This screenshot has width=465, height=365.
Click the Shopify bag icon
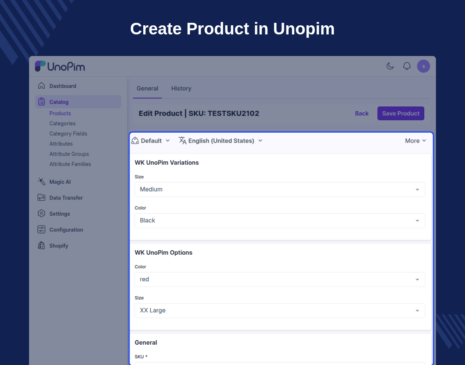42,246
